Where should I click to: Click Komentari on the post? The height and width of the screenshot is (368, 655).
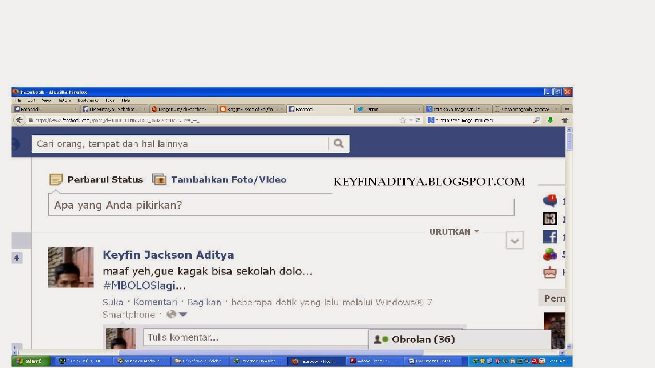(x=155, y=302)
